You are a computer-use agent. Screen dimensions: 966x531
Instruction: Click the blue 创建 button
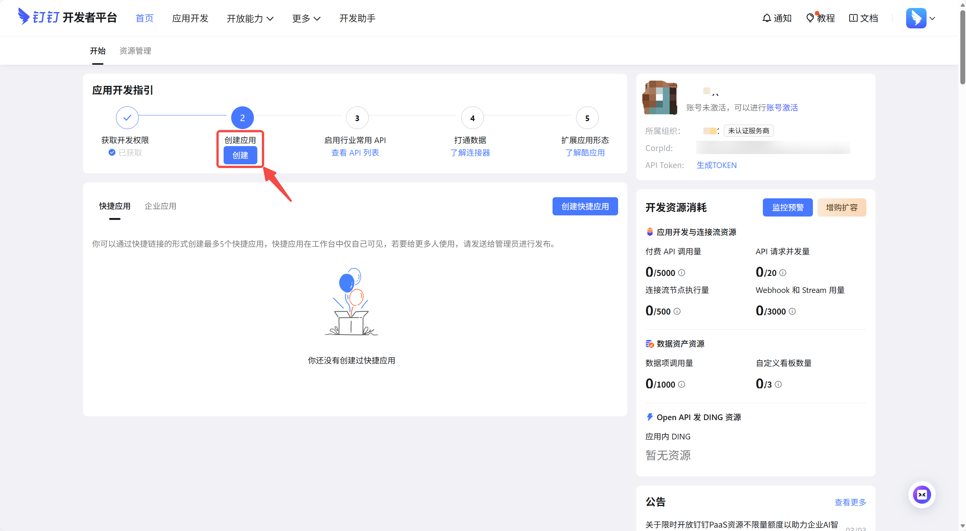pos(240,155)
